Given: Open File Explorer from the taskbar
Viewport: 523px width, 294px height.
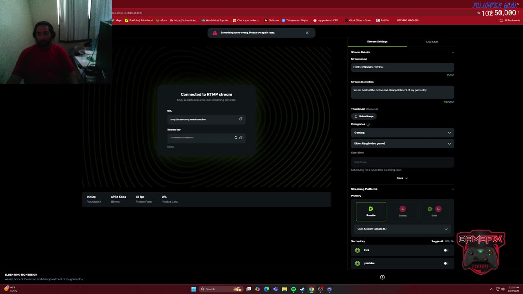Looking at the screenshot, I should (284, 289).
